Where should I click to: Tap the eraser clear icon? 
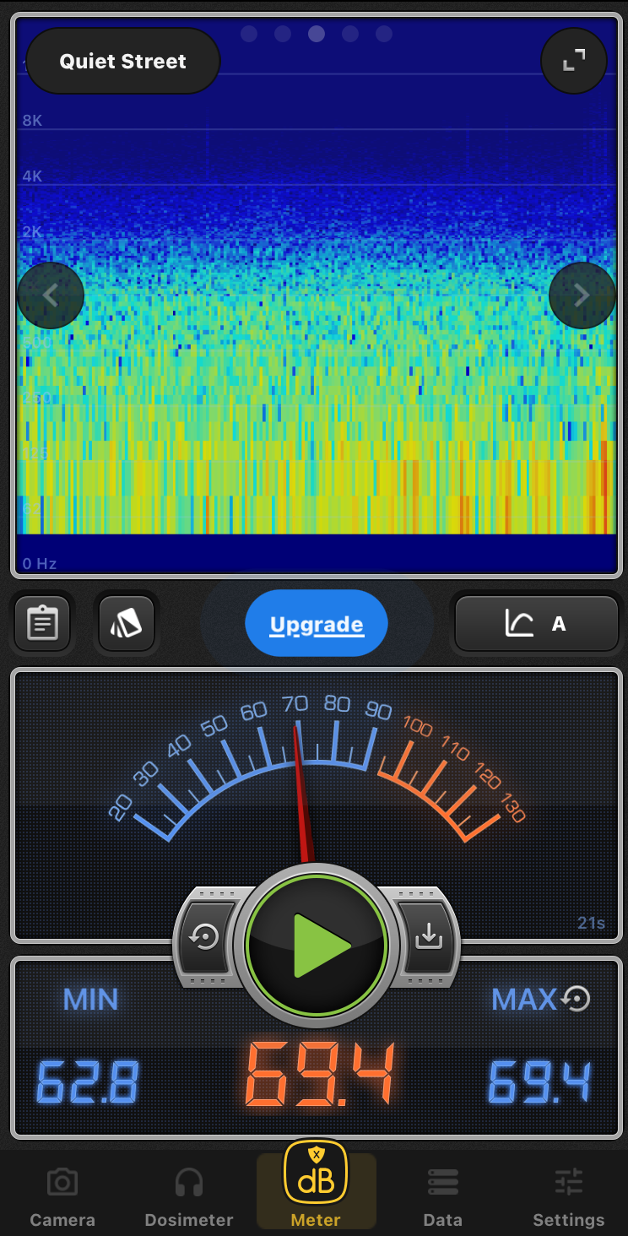click(127, 624)
